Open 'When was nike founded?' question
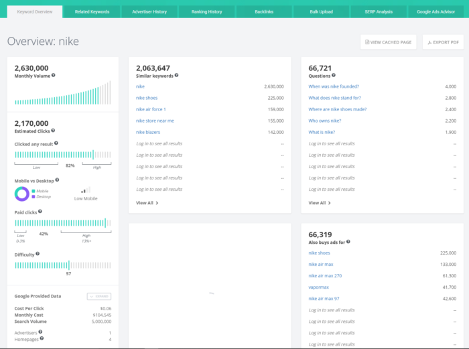The image size is (469, 349). coord(334,86)
